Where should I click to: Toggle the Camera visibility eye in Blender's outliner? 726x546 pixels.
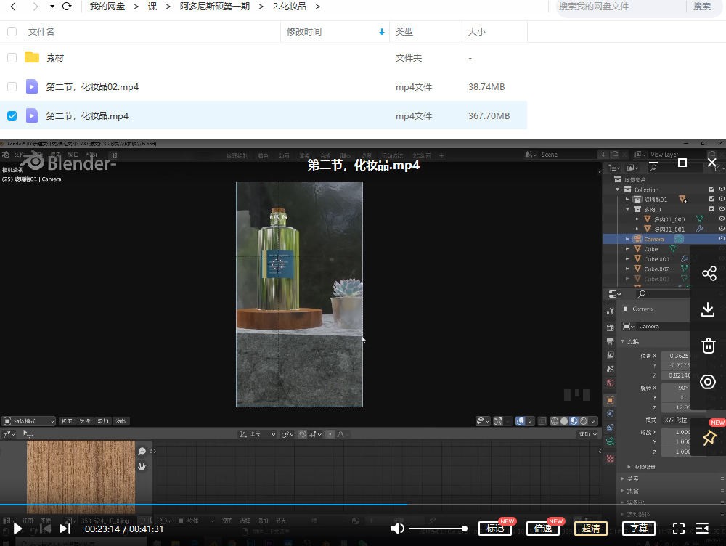click(x=721, y=238)
